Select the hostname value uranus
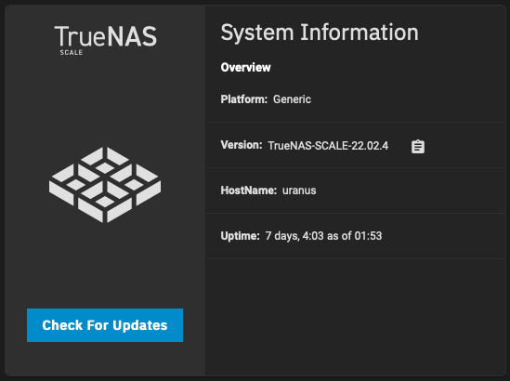Viewport: 510px width, 381px height. click(299, 190)
